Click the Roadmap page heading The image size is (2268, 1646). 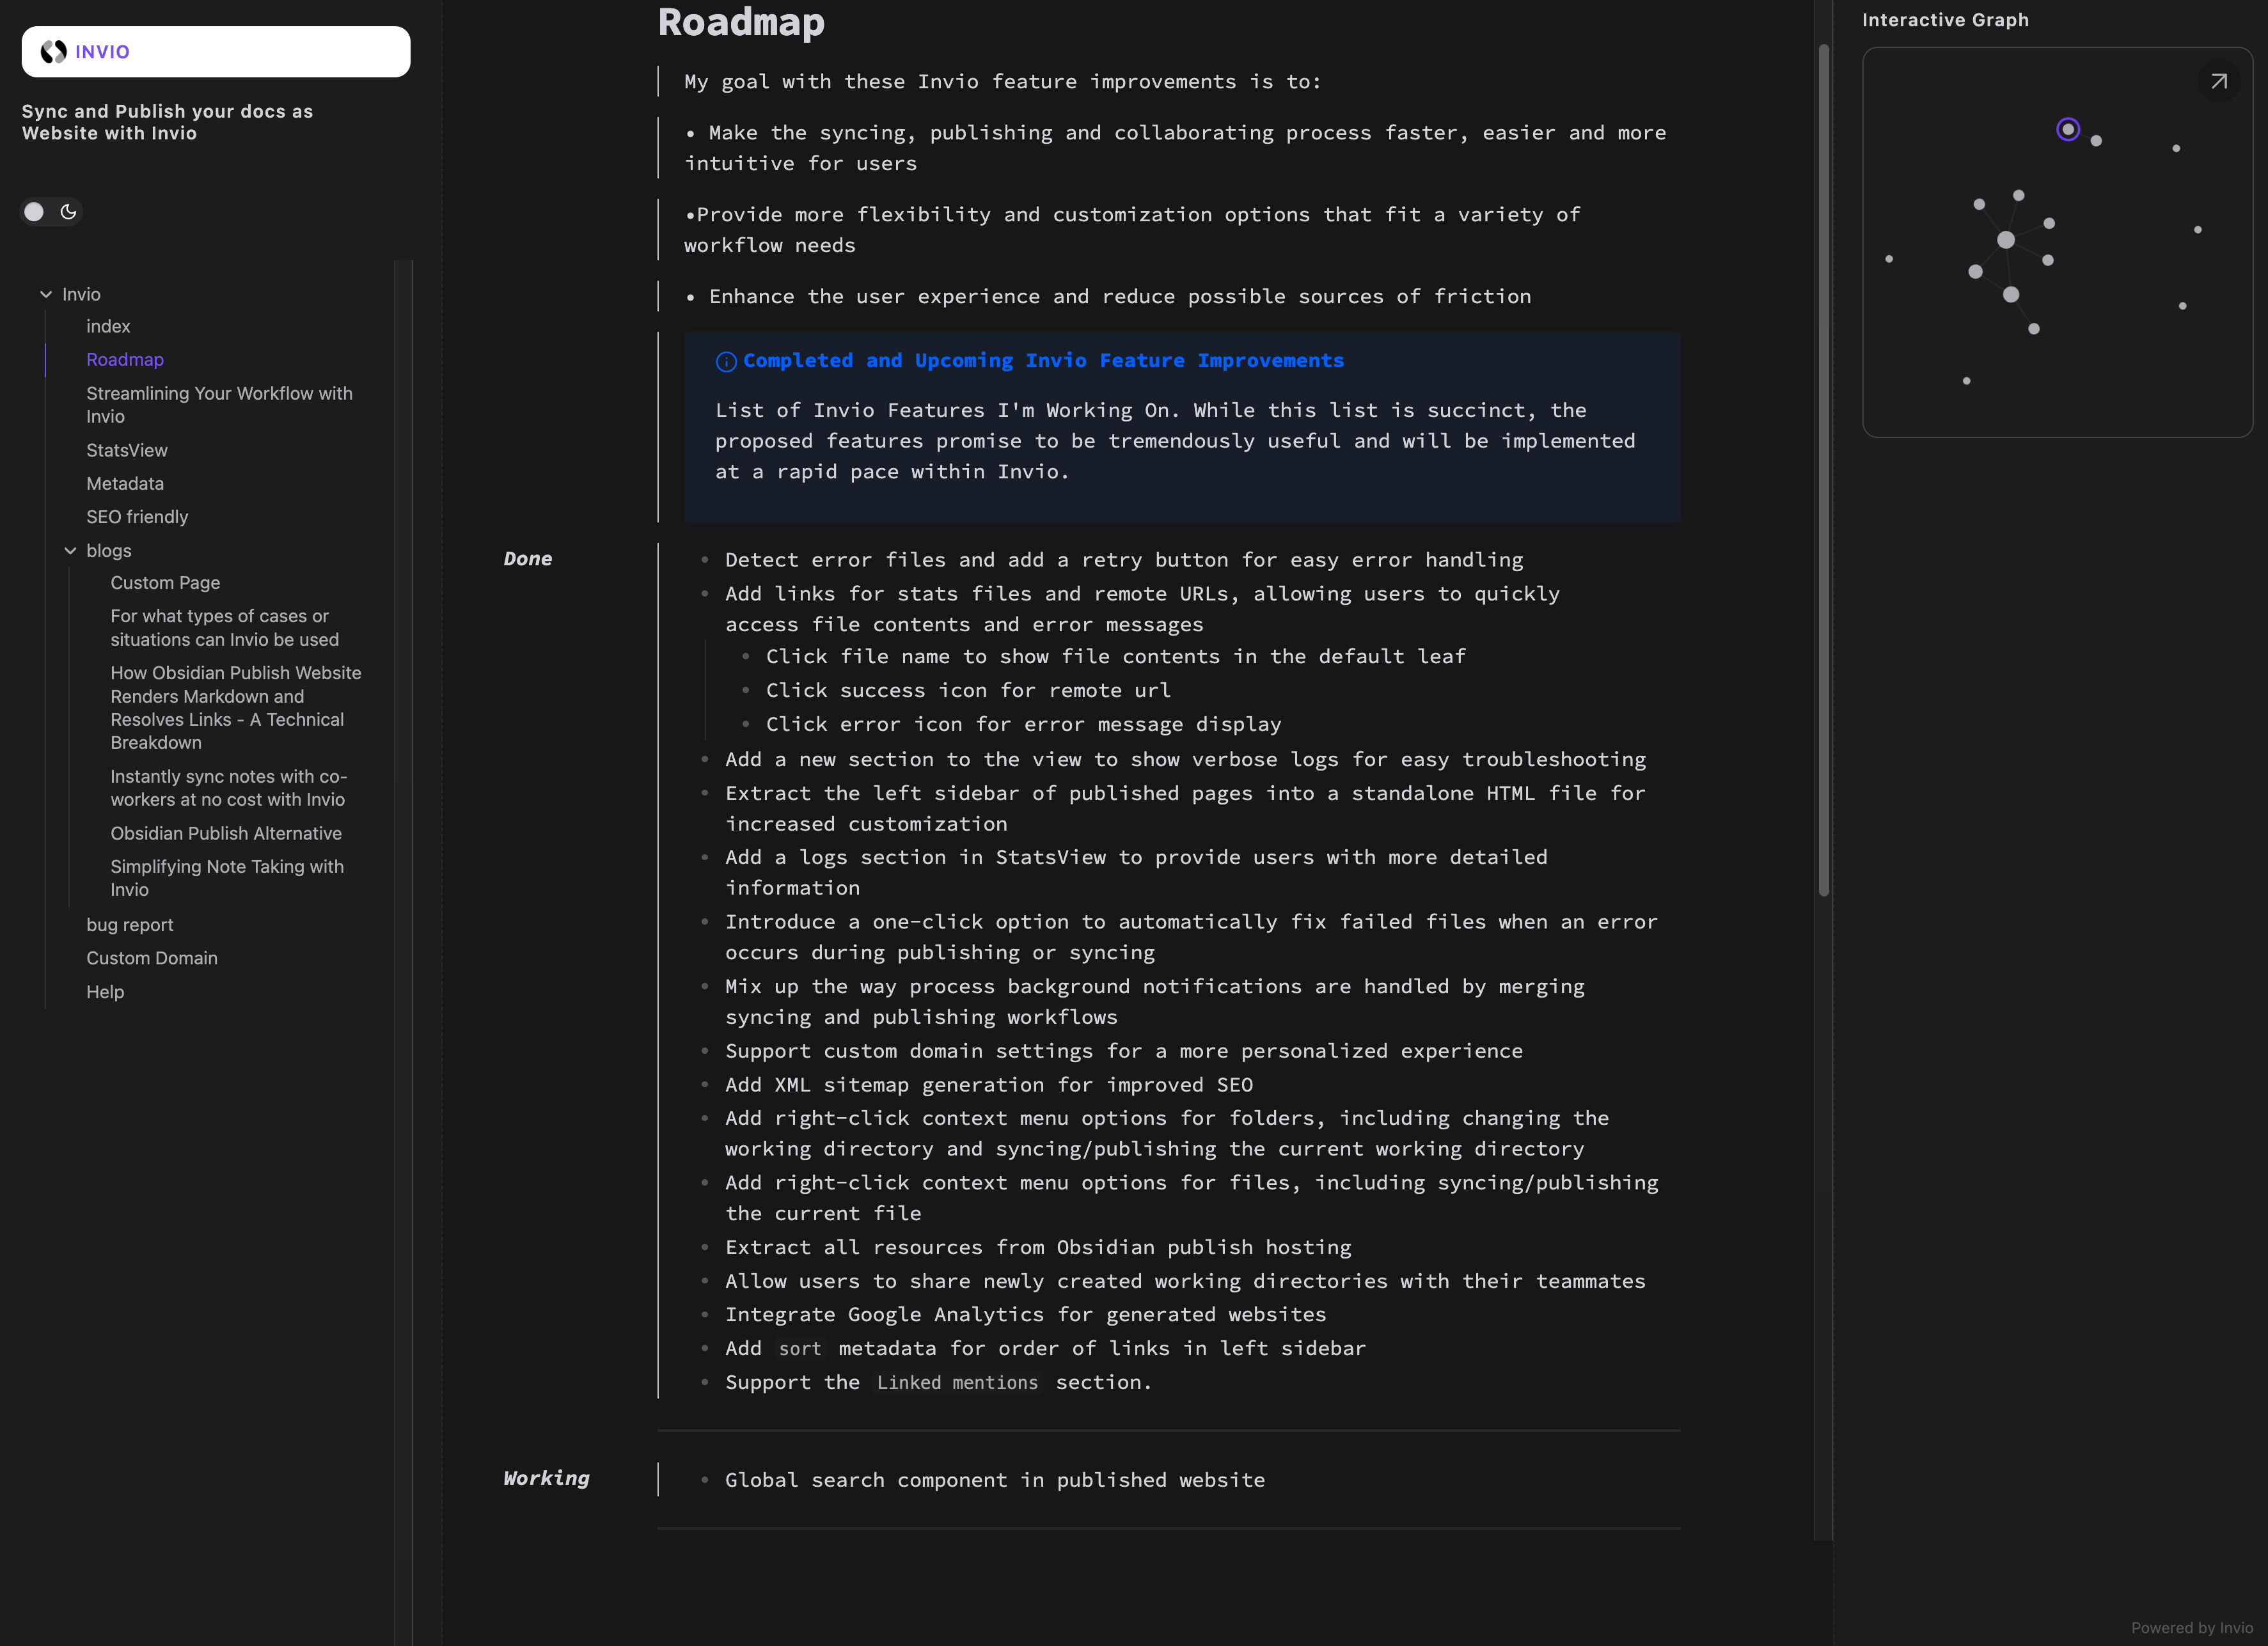coord(741,22)
